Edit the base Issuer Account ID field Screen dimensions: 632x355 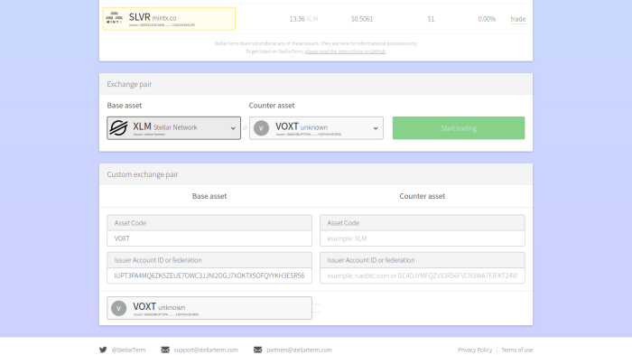pyautogui.click(x=209, y=276)
